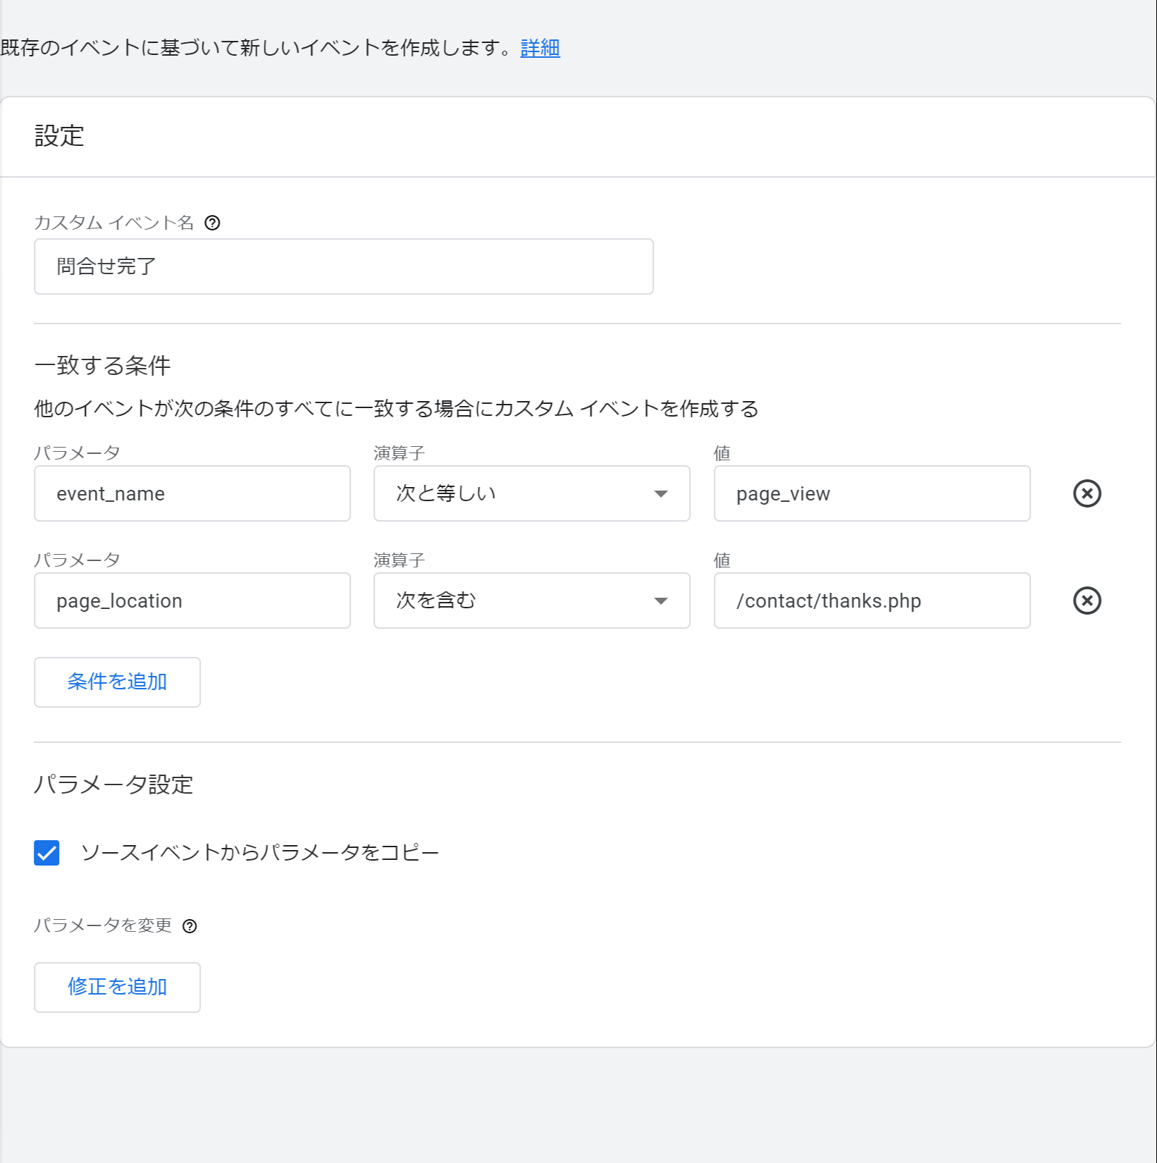Open the 詳細 help link
Image resolution: width=1157 pixels, height=1163 pixels.
(540, 48)
